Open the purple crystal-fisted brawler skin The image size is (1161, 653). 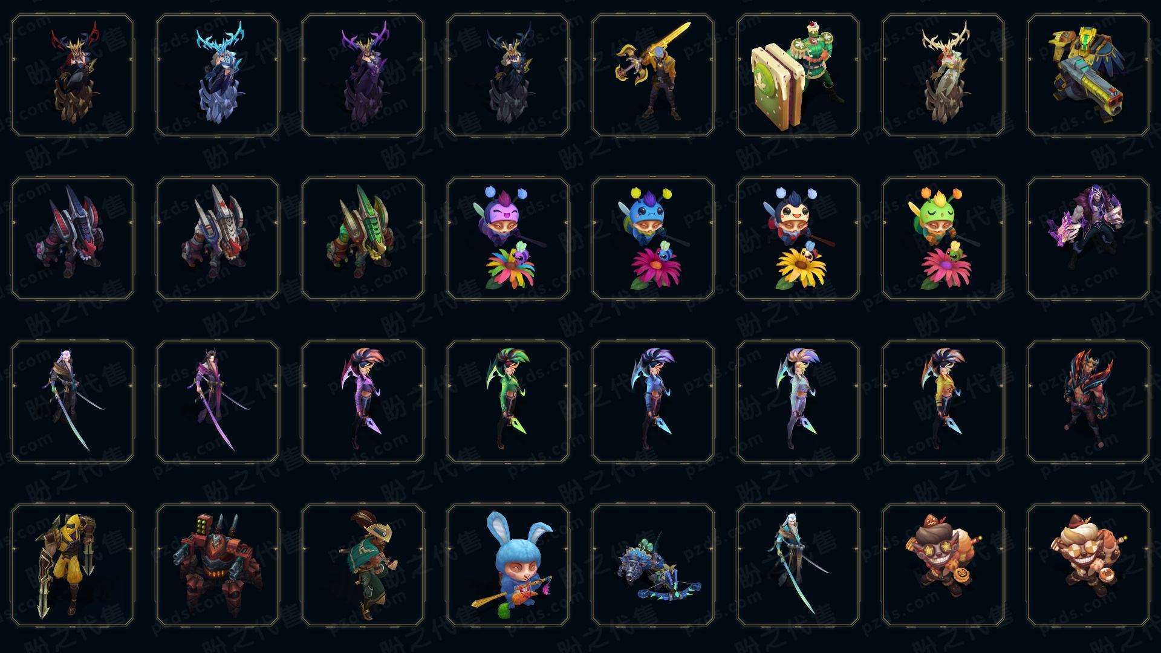pyautogui.click(x=1088, y=238)
